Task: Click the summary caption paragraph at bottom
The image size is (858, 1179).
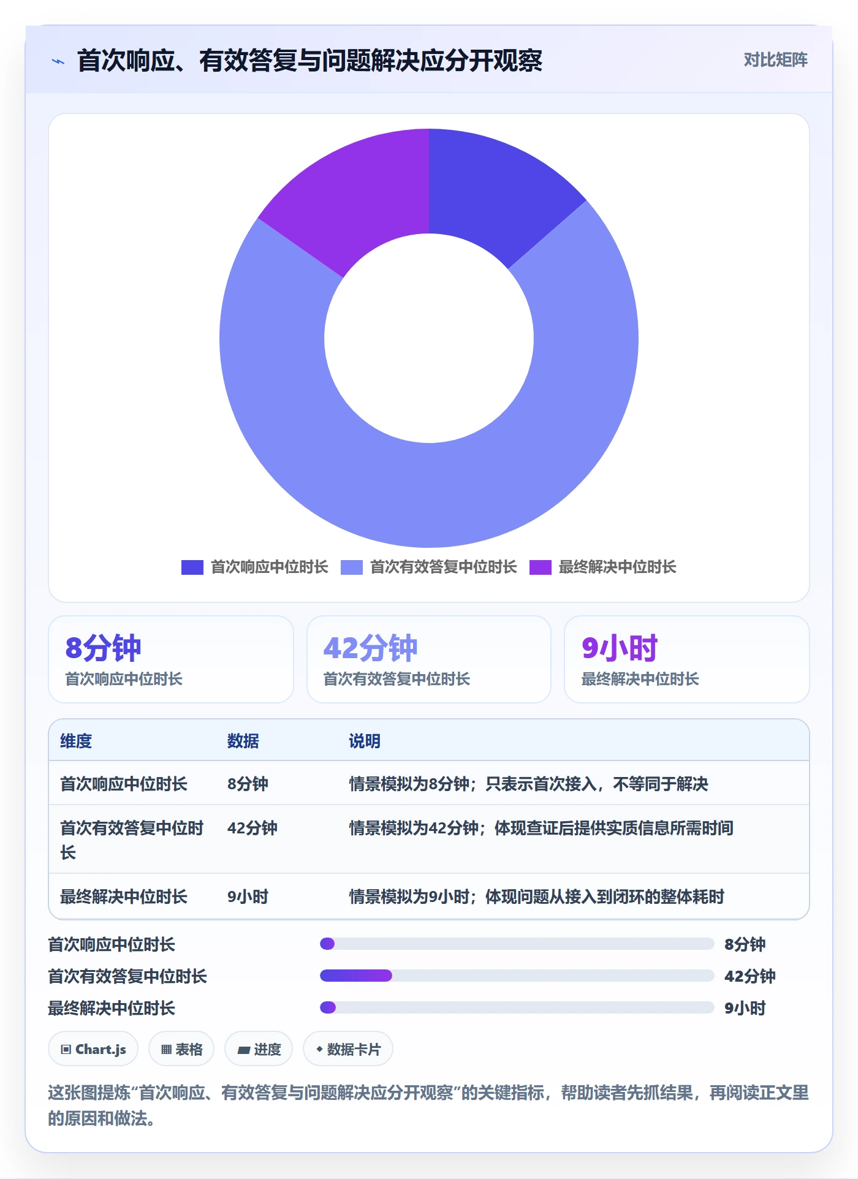Action: (429, 1105)
